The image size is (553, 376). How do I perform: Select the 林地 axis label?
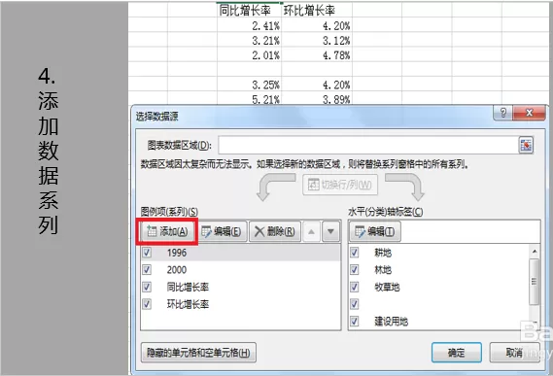click(383, 270)
